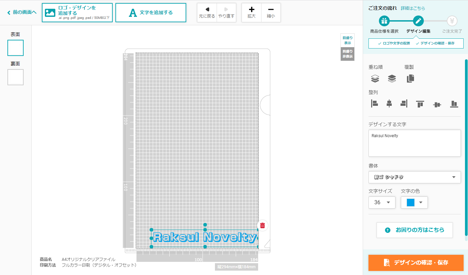Click ロゴ・デザインを追加する image button
468x275 pixels.
pyautogui.click(x=77, y=13)
